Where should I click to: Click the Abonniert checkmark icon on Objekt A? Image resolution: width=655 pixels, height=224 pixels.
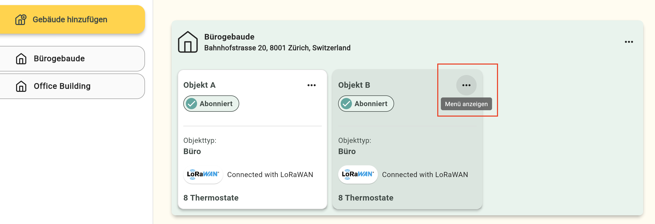point(191,104)
